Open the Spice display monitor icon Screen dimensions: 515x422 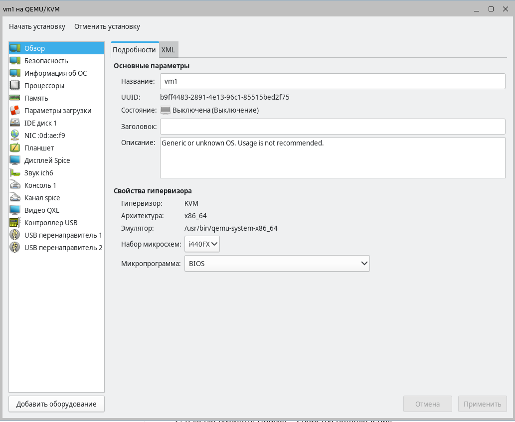point(15,160)
